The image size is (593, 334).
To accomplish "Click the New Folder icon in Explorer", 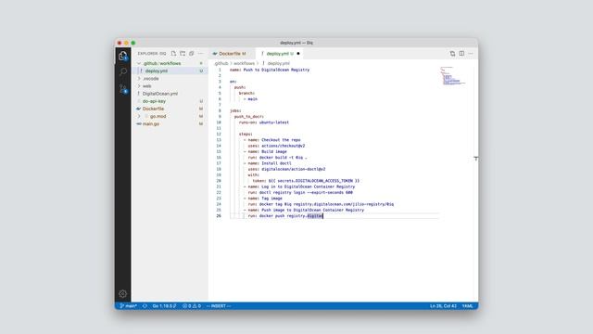I will tap(183, 54).
